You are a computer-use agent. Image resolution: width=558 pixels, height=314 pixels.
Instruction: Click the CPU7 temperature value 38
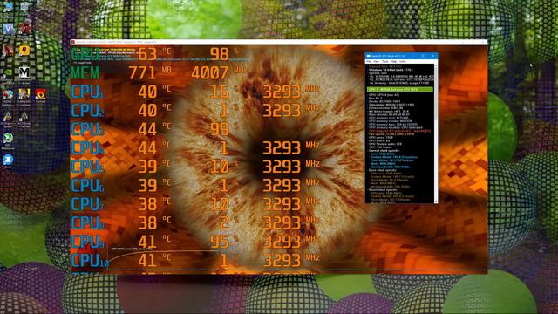click(x=147, y=204)
